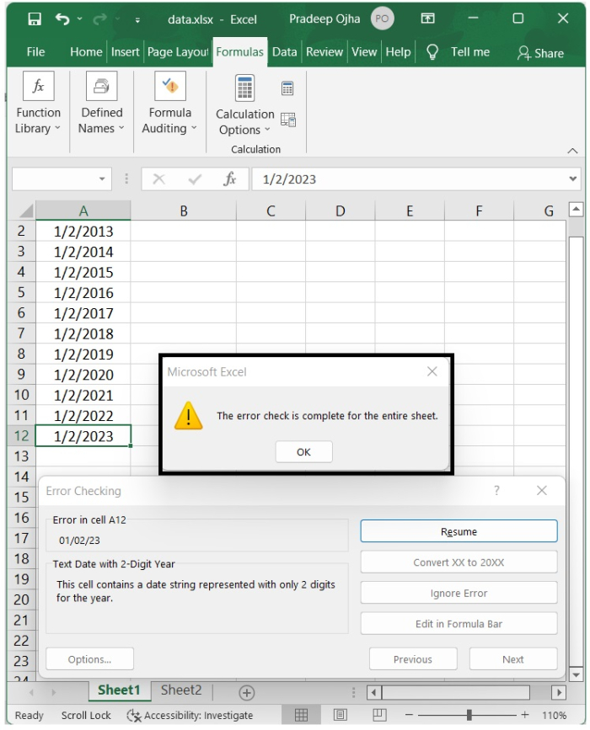Expand the Formula Auditing group

[169, 104]
